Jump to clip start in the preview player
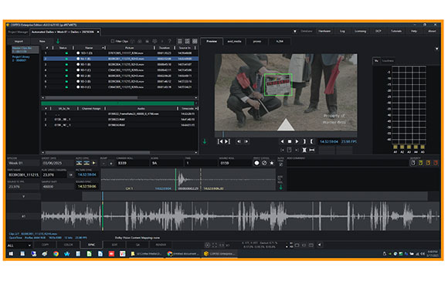 pyautogui.click(x=220, y=141)
